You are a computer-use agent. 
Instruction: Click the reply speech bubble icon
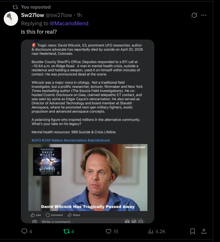tap(25, 231)
